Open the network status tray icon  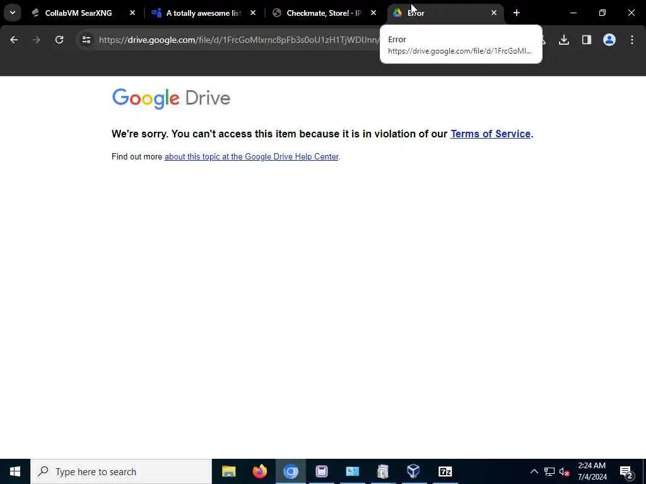[549, 471]
